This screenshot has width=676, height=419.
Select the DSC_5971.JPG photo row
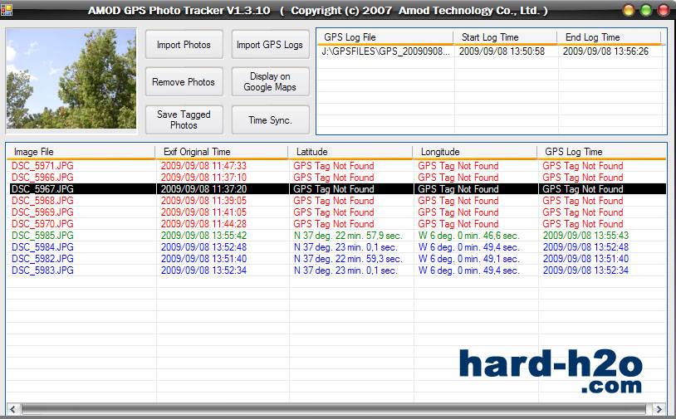[x=337, y=166]
